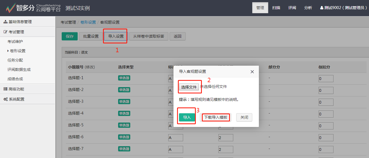Click the 导入设置 button
369x158 pixels.
tap(116, 36)
